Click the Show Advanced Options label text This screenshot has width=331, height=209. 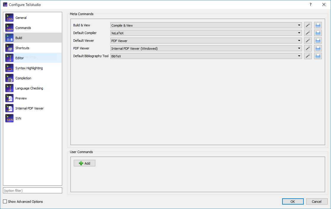click(x=25, y=202)
